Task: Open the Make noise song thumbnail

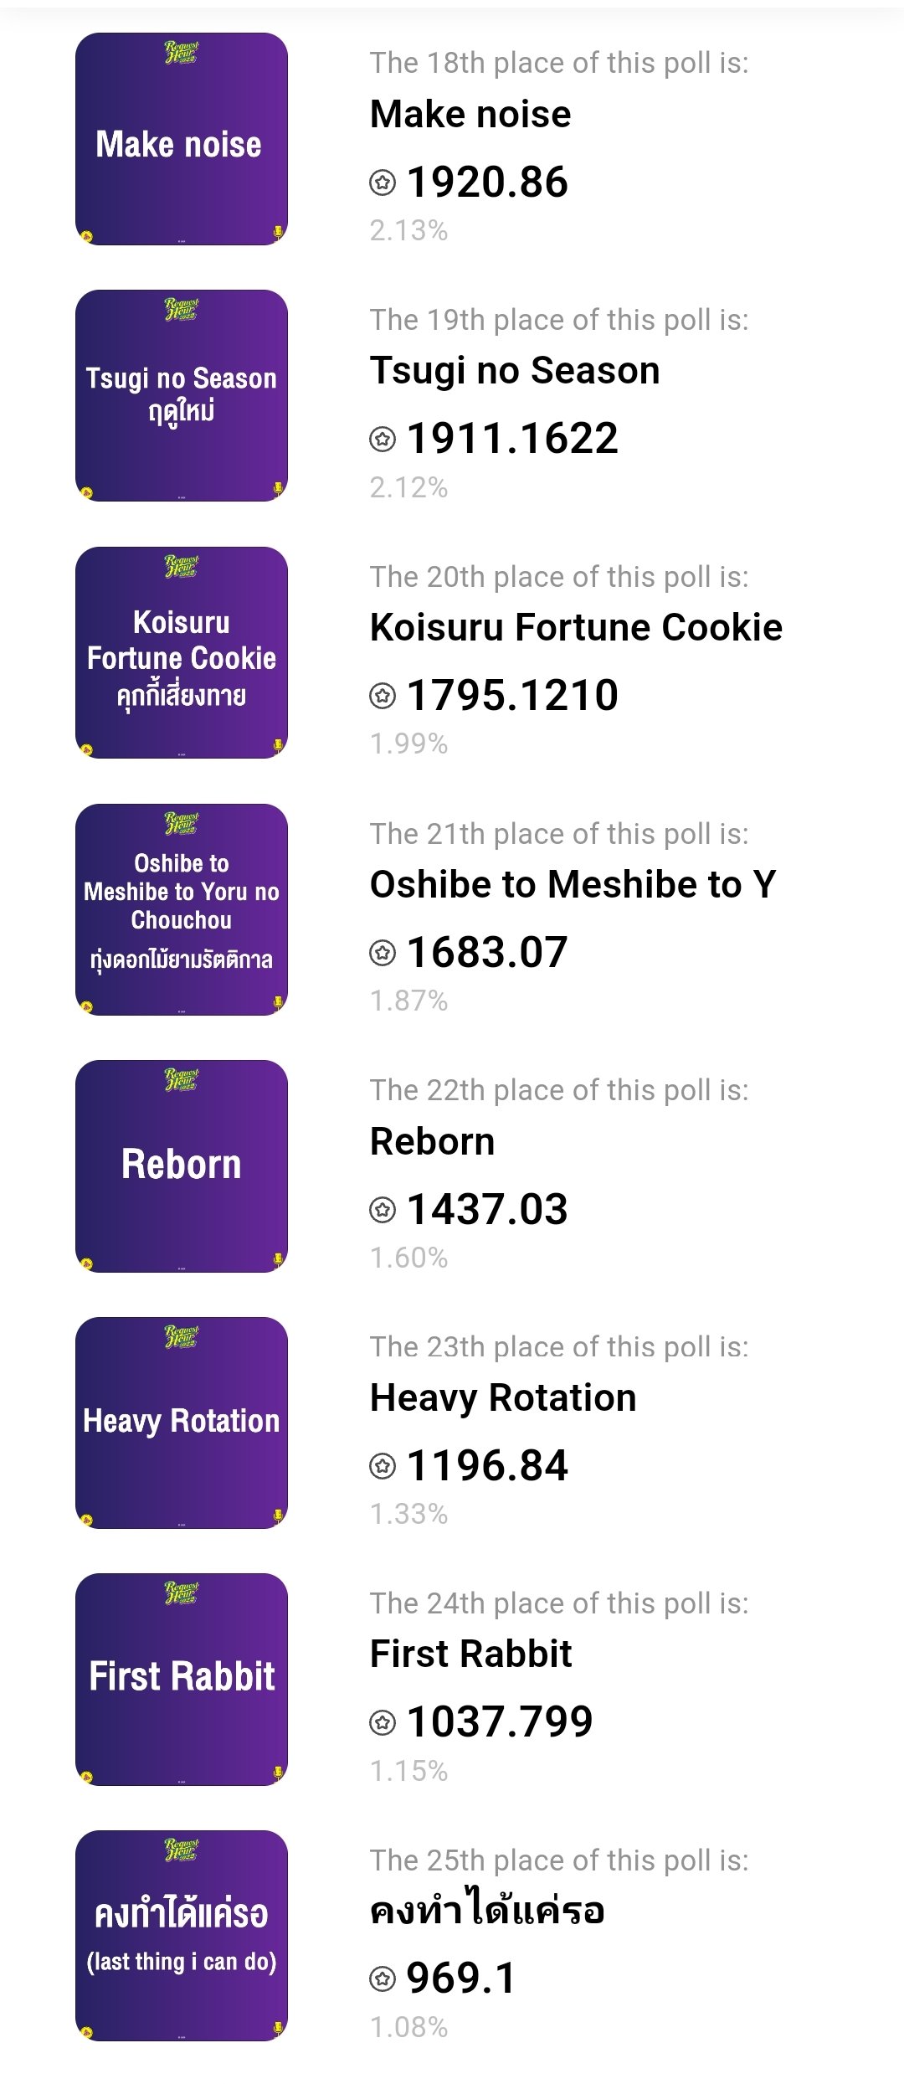Action: click(182, 139)
